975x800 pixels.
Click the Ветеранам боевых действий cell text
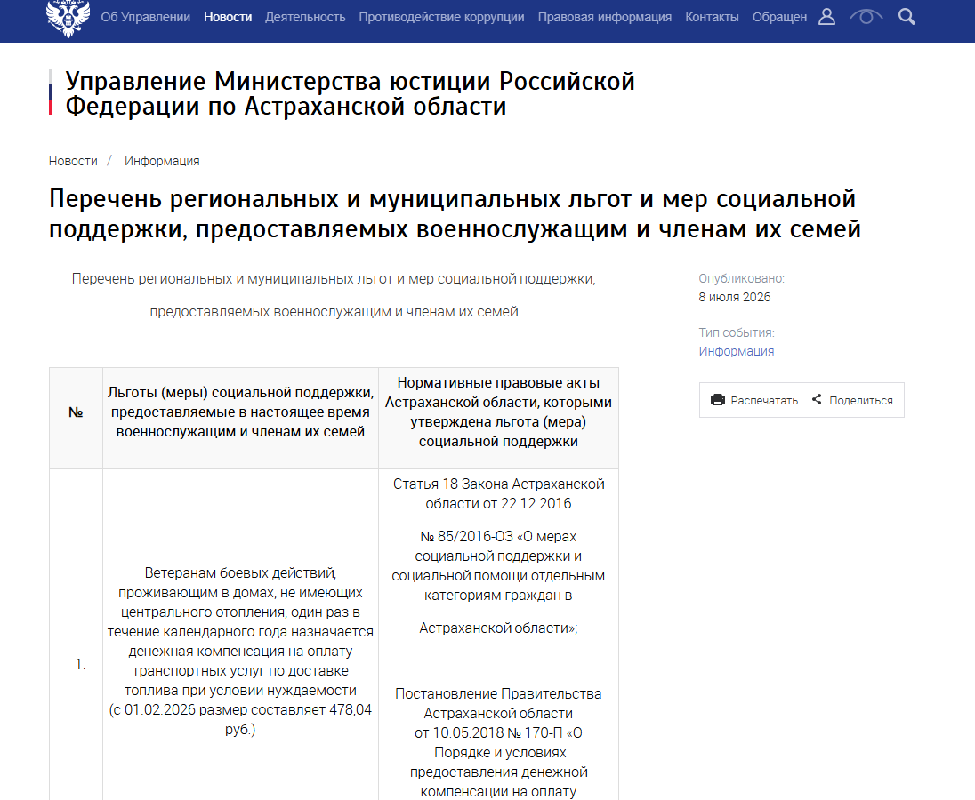click(x=241, y=651)
